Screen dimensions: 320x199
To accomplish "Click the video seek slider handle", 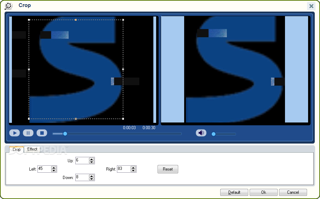I will (65, 134).
